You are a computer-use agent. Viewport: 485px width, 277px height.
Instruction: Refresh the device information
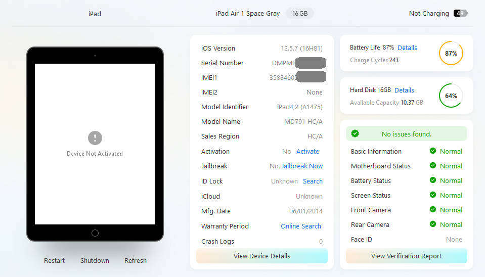tap(136, 261)
